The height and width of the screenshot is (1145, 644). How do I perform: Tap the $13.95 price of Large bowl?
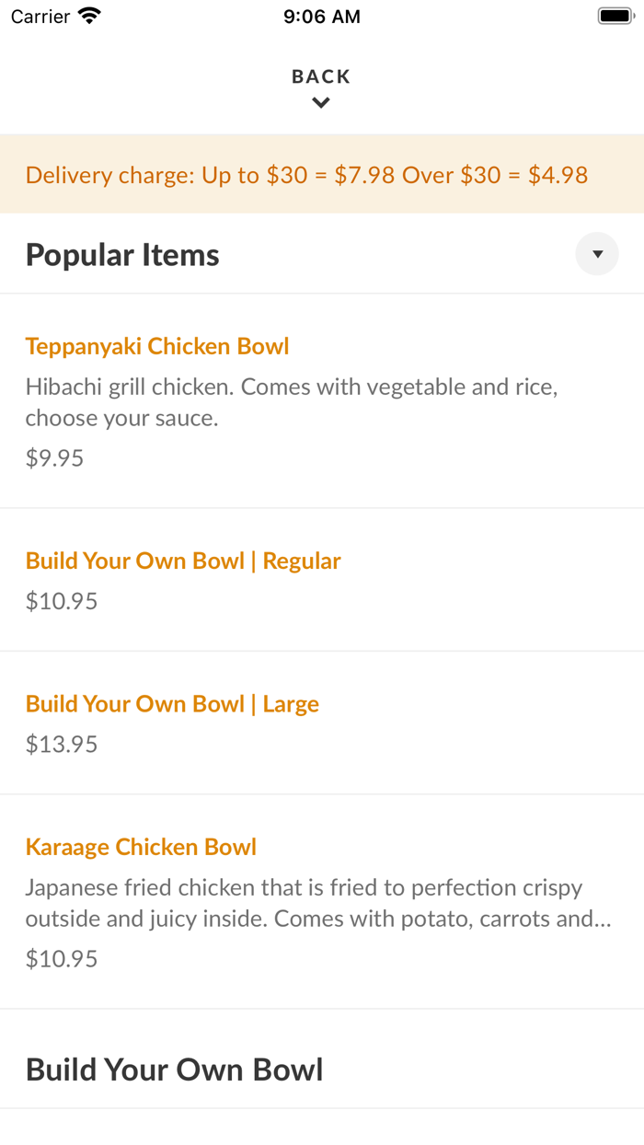(62, 744)
